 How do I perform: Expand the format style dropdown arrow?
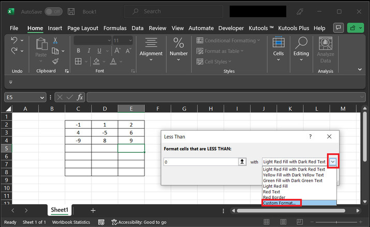333,162
